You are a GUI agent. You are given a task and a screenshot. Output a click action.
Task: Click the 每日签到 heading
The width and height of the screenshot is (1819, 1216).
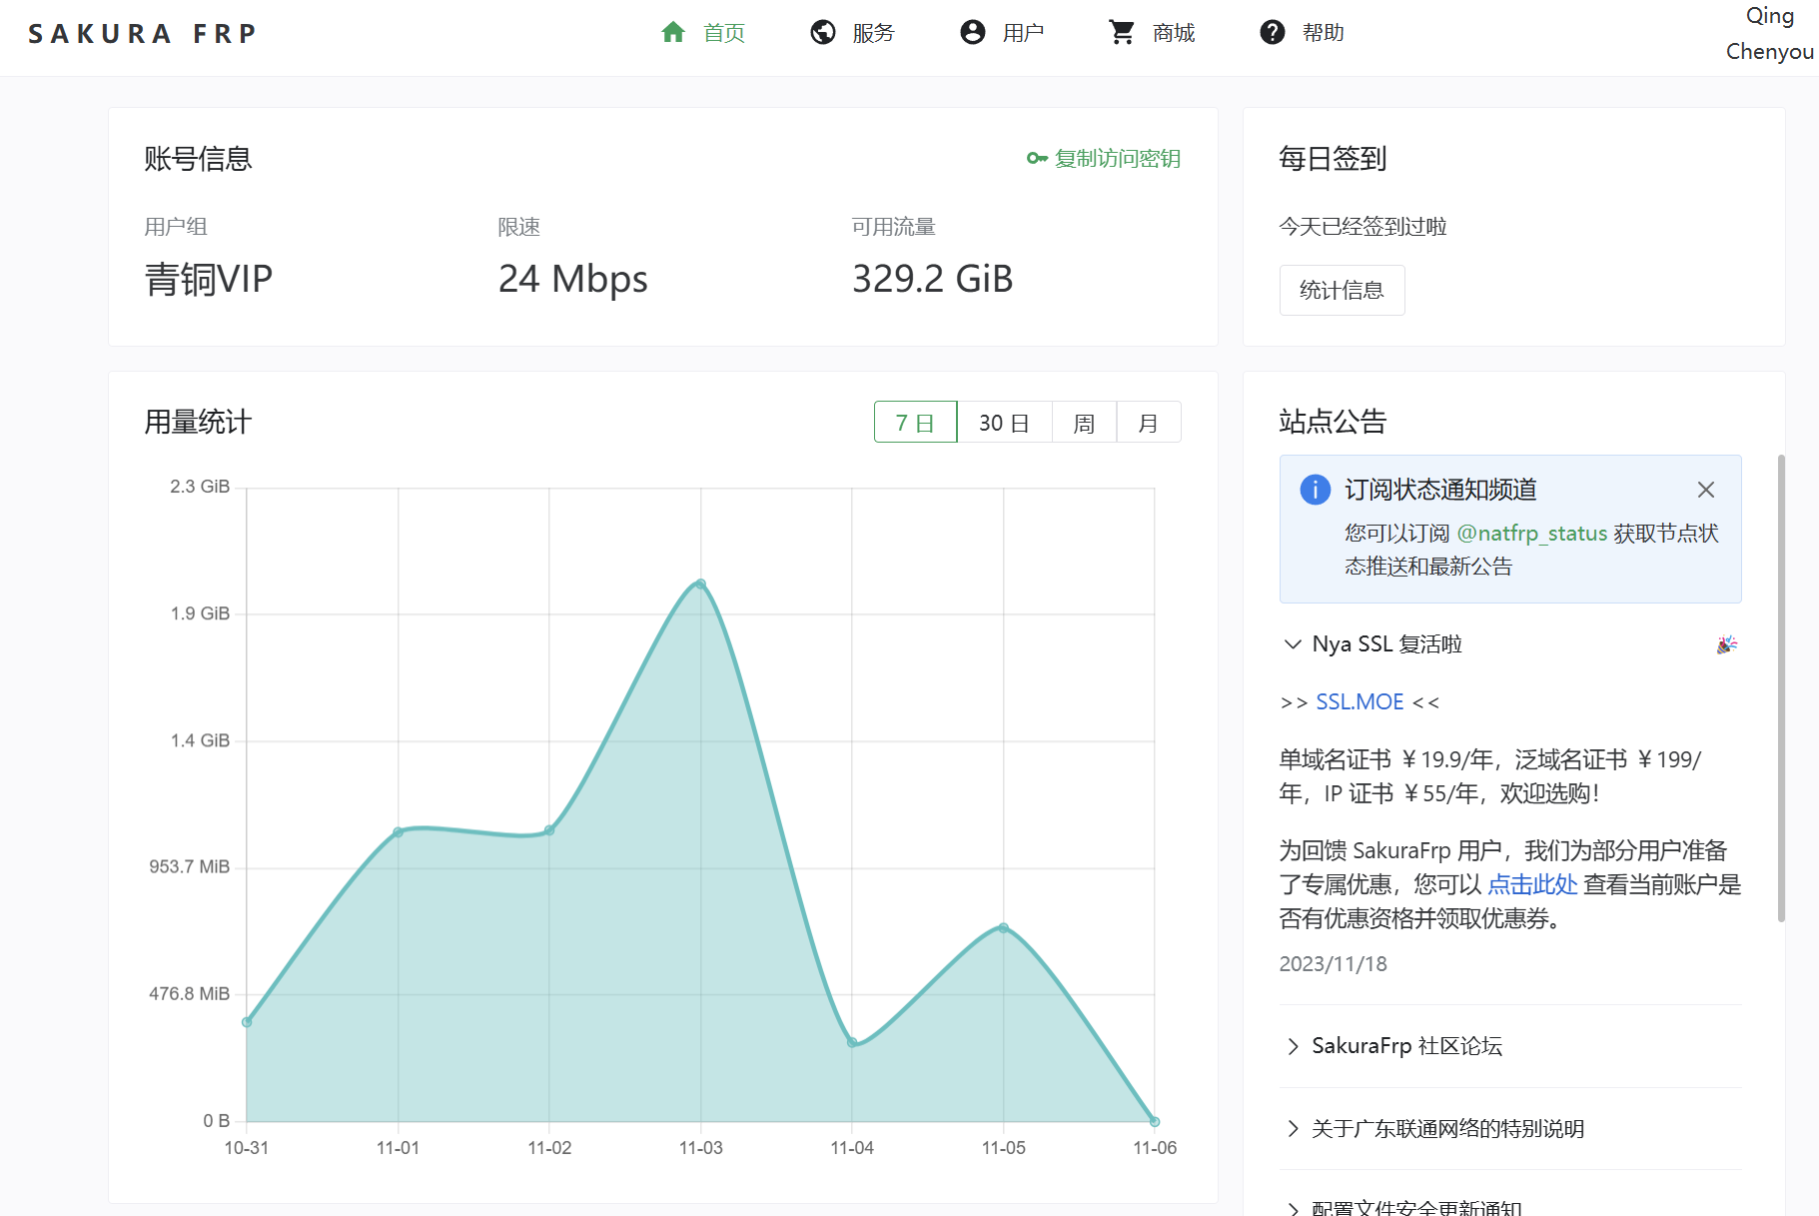pos(1333,158)
